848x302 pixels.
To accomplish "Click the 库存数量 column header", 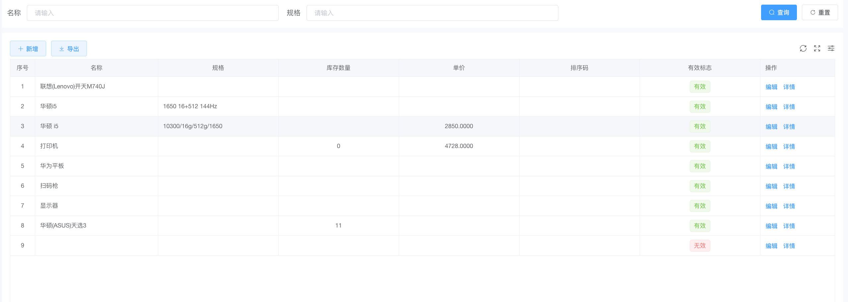I will point(338,68).
